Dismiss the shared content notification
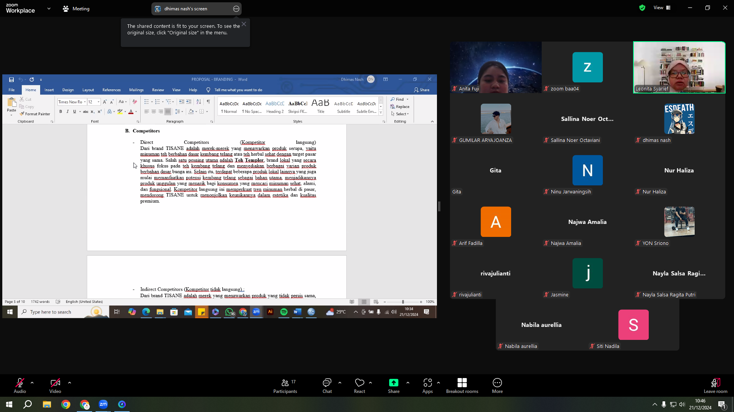Image resolution: width=734 pixels, height=412 pixels. [x=244, y=24]
